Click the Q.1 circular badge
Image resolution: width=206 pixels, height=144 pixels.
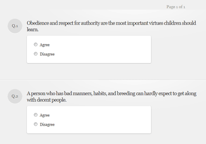point(15,26)
